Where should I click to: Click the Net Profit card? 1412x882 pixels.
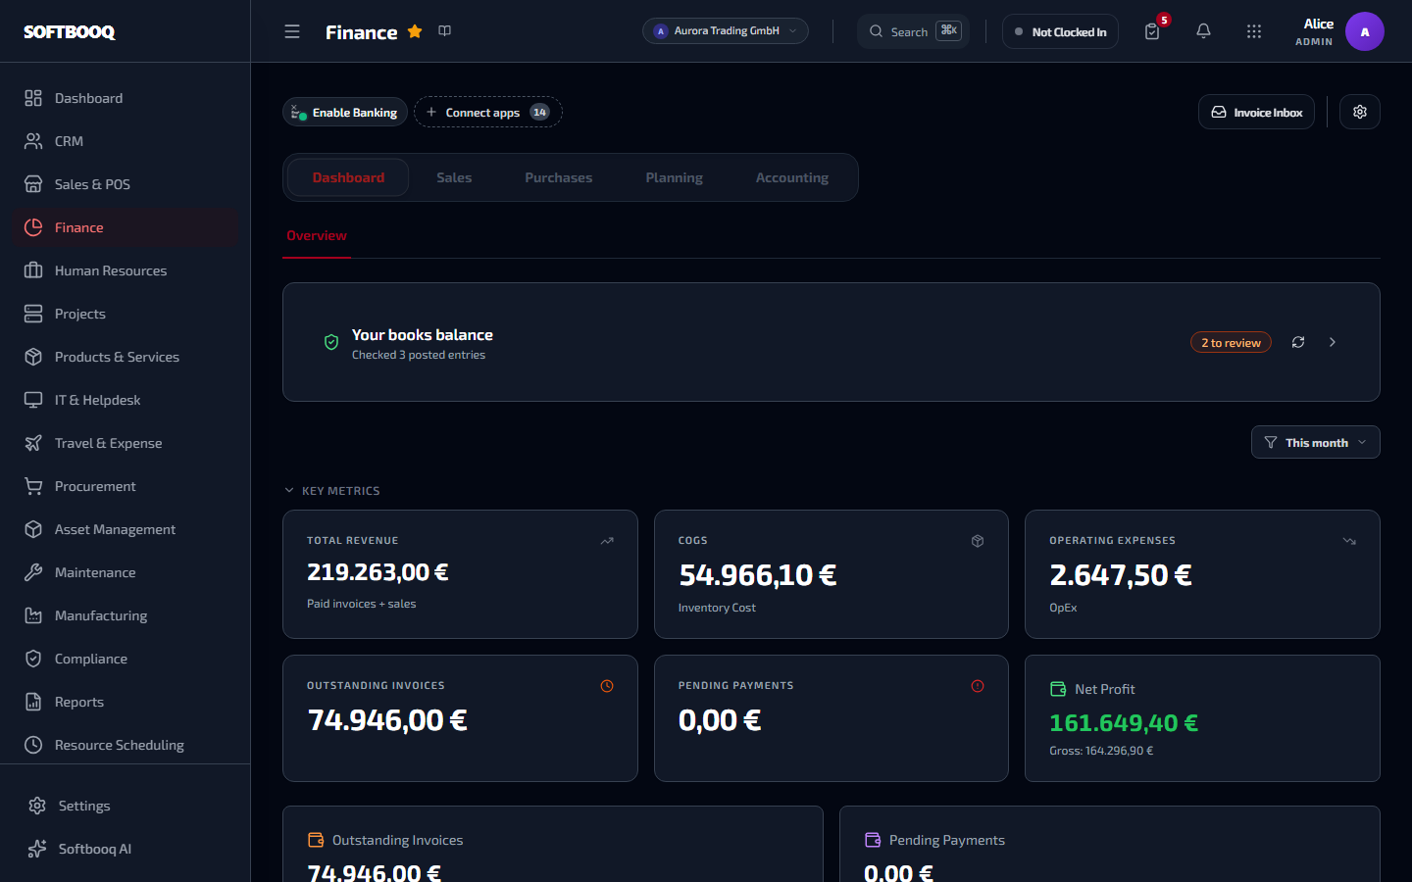[x=1202, y=718]
